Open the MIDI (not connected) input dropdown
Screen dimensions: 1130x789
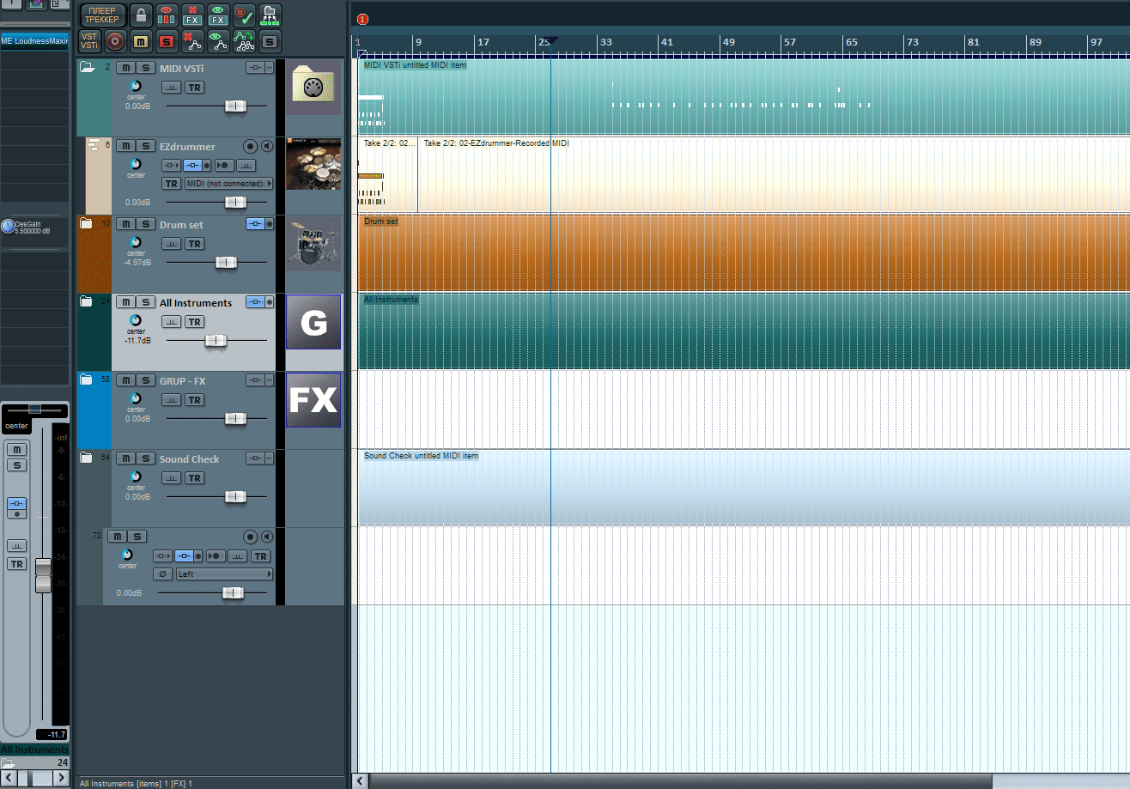228,184
